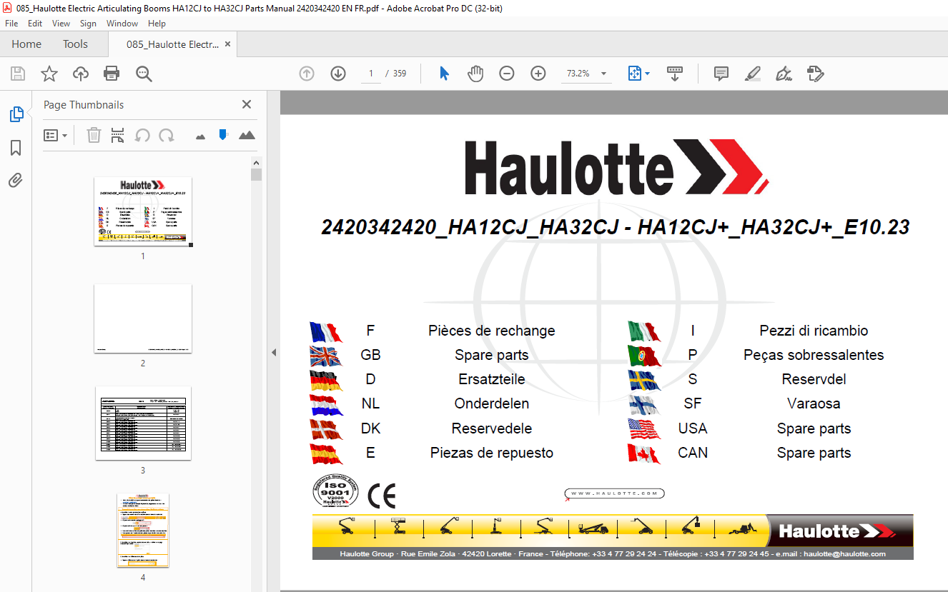Reduce thumbnail size small mountain icon

coord(200,136)
